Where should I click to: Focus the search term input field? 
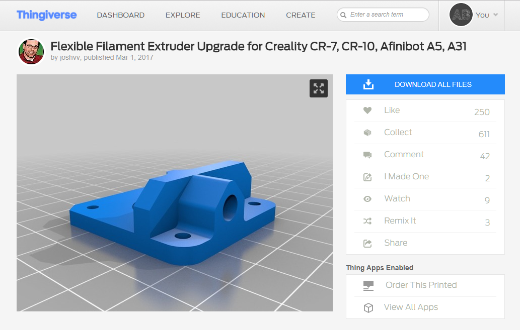(x=387, y=15)
